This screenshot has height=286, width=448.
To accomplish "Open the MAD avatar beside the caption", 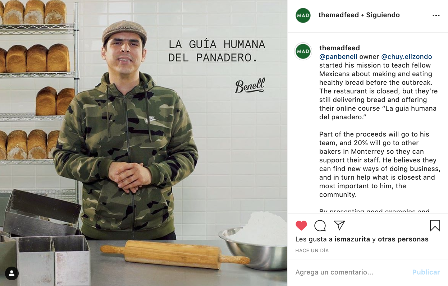I will 303,51.
